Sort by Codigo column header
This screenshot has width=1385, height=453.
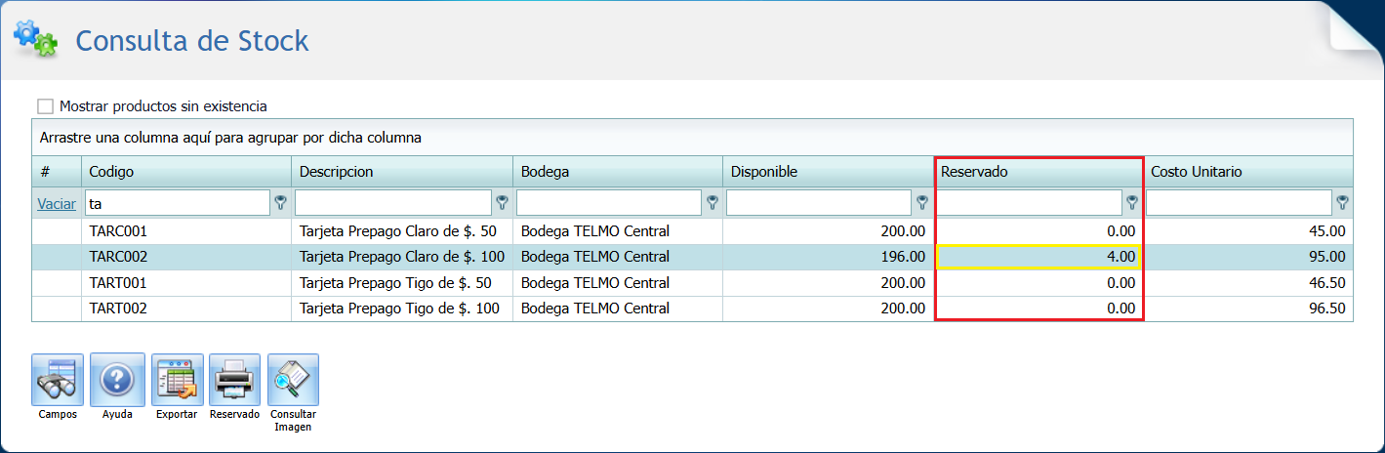tap(186, 172)
